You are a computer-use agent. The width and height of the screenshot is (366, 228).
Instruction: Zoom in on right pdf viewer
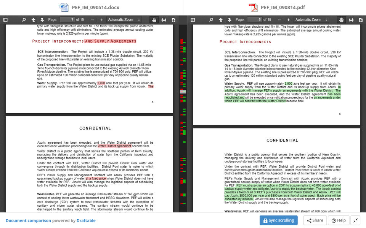tap(289, 20)
